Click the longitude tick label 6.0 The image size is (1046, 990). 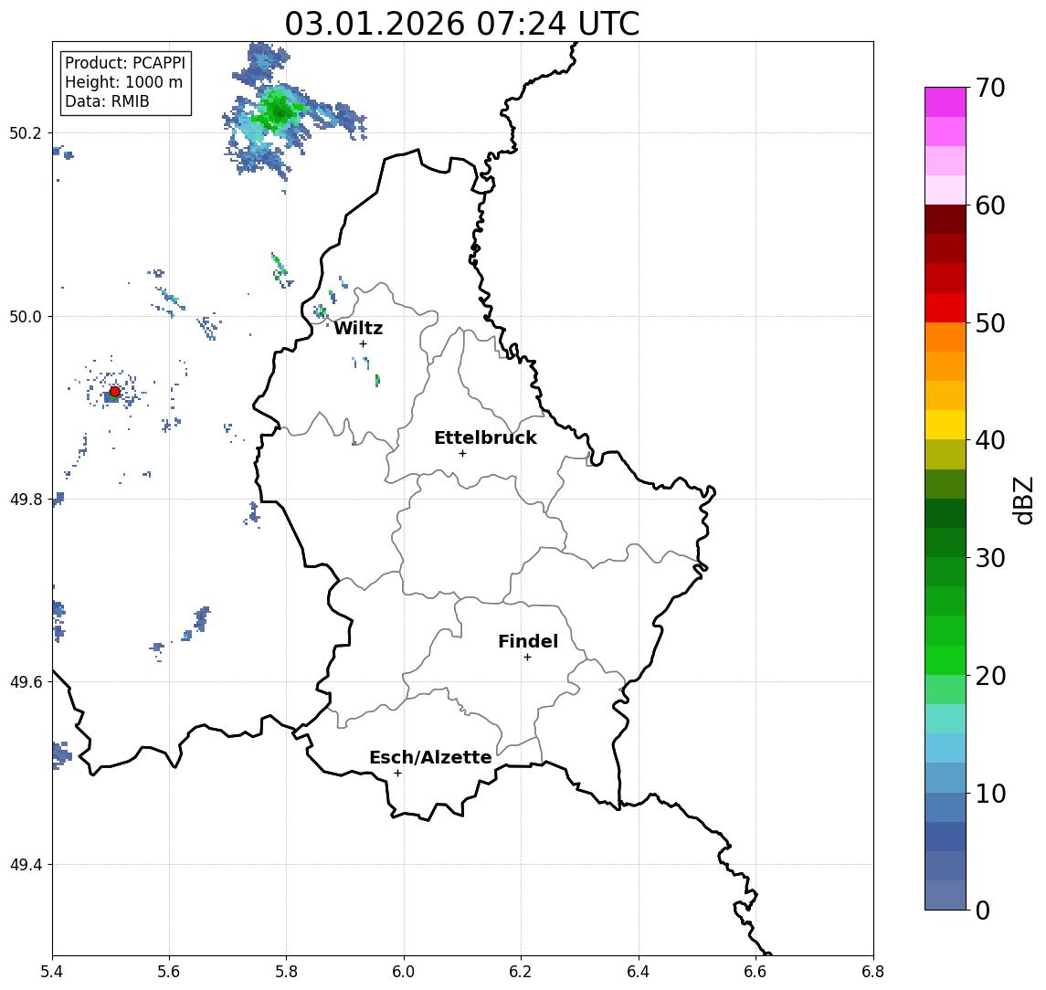pos(405,972)
